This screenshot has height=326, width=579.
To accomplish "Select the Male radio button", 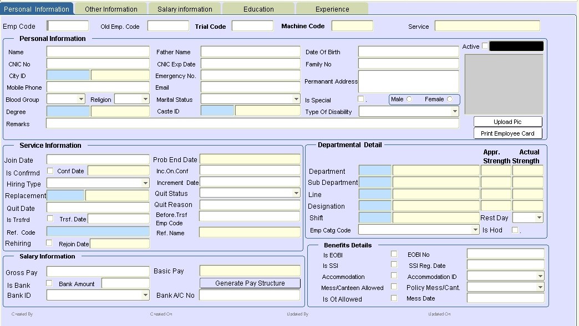I will click(x=409, y=99).
